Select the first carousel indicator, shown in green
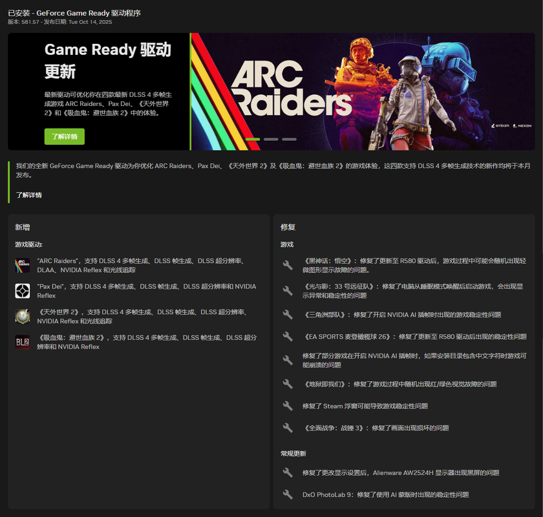The height and width of the screenshot is (517, 543). point(253,139)
